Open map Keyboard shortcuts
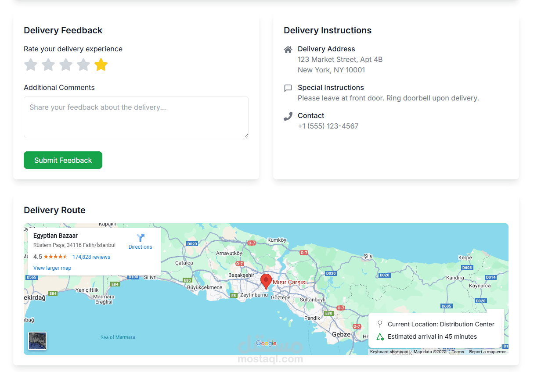The width and height of the screenshot is (541, 372). point(389,352)
